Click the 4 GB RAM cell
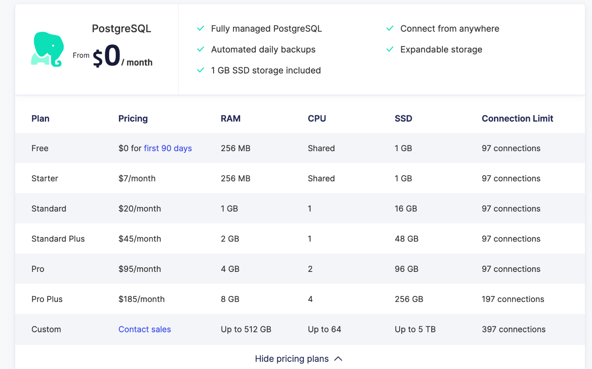 click(x=230, y=269)
